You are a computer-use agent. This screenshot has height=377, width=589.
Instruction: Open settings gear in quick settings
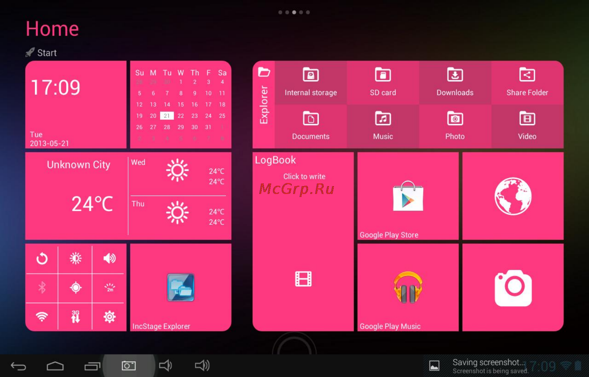click(x=110, y=317)
